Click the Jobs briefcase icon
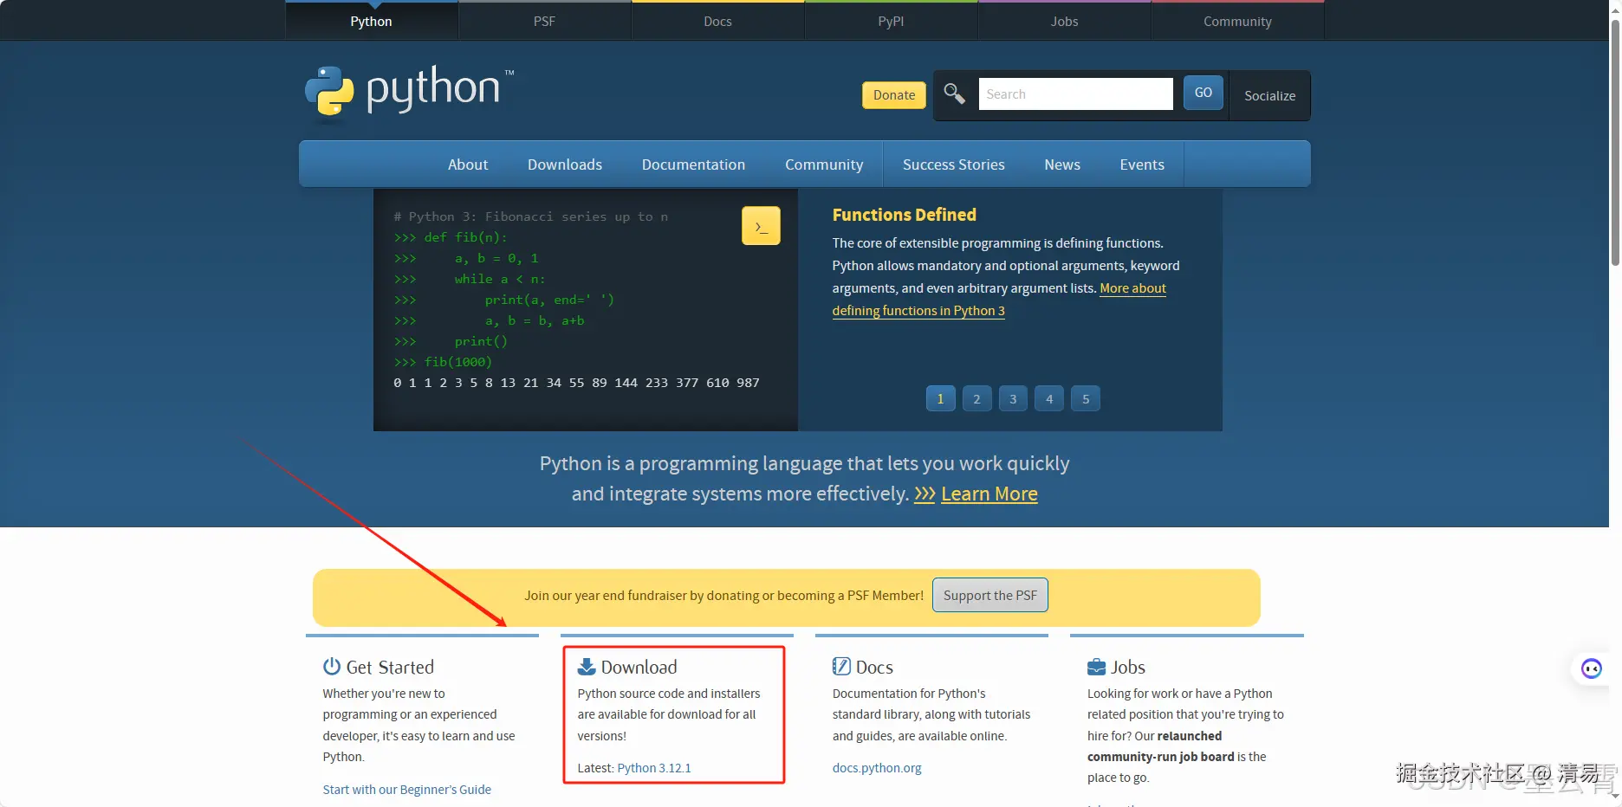 tap(1096, 667)
